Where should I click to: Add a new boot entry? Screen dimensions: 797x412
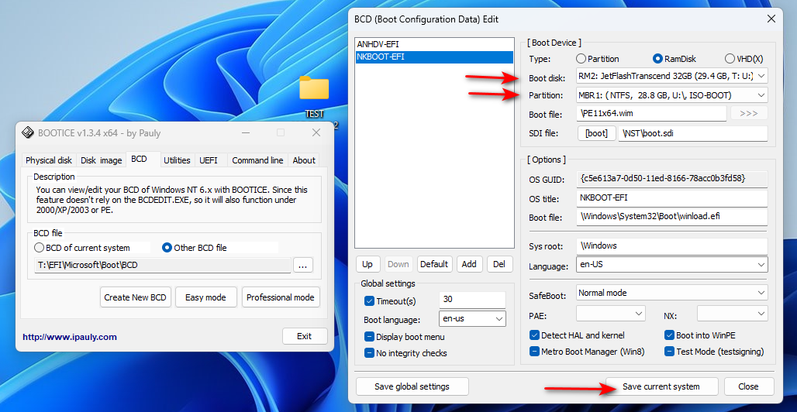[469, 264]
